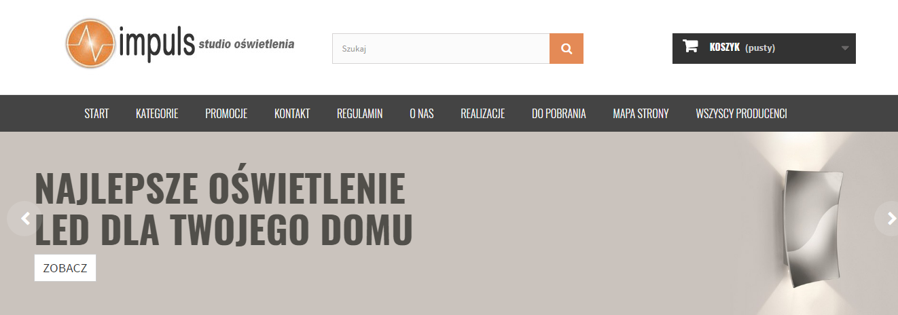Image resolution: width=898 pixels, height=315 pixels.
Task: Open REALIZACJE from the navigation
Action: 482,114
